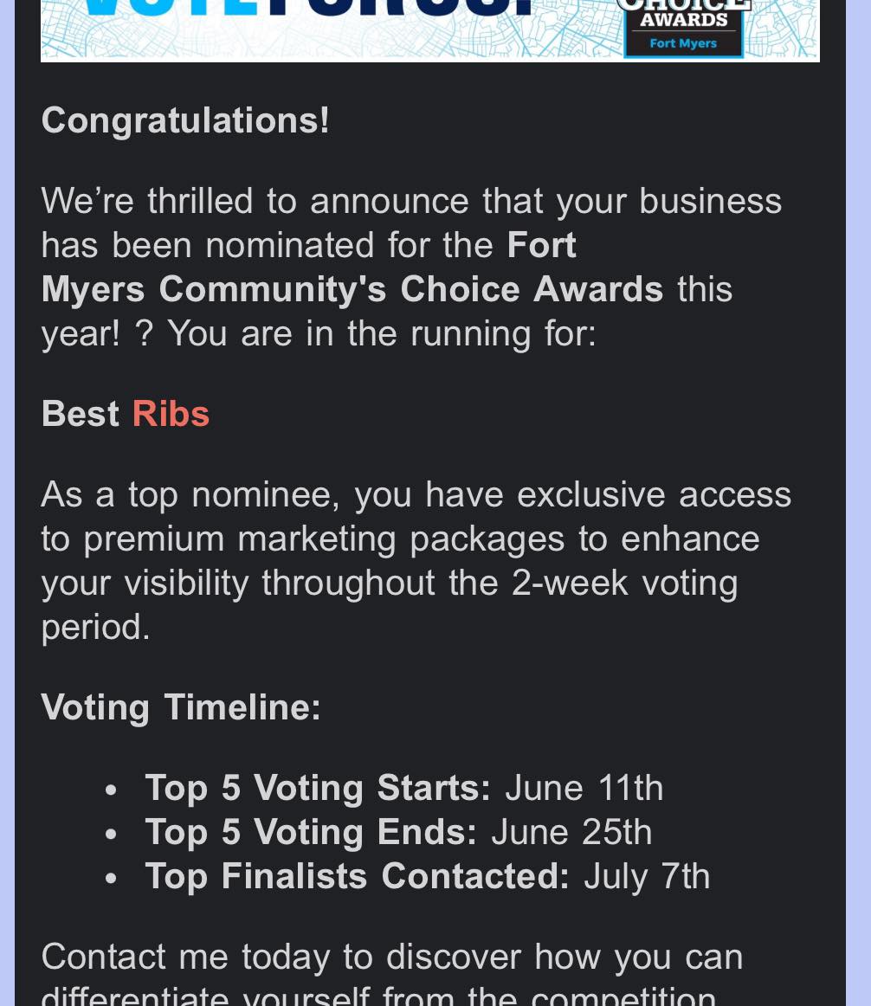Select the Congratulations! heading
The width and height of the screenshot is (871, 1006).
click(185, 120)
